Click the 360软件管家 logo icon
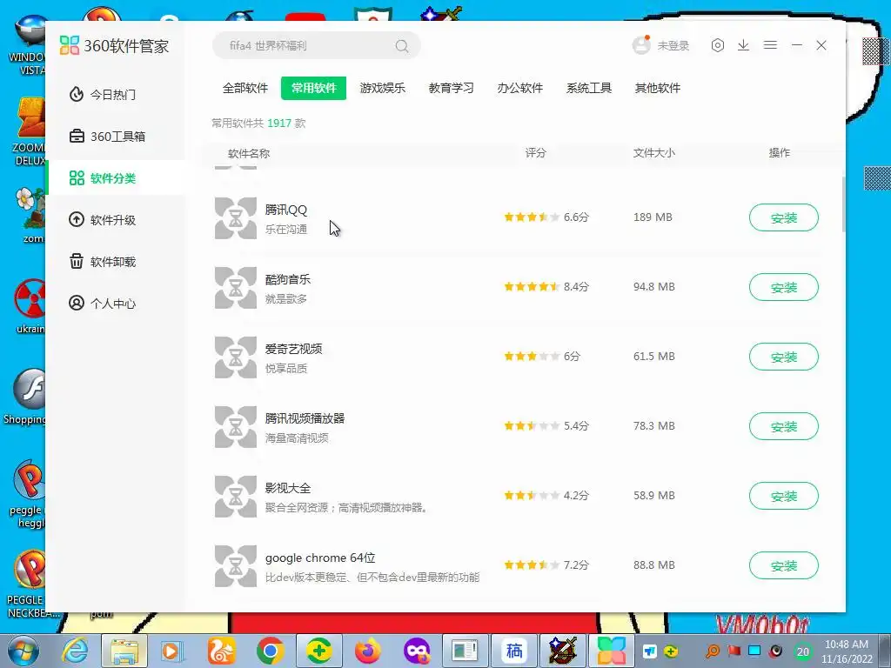Image resolution: width=891 pixels, height=668 pixels. (70, 45)
